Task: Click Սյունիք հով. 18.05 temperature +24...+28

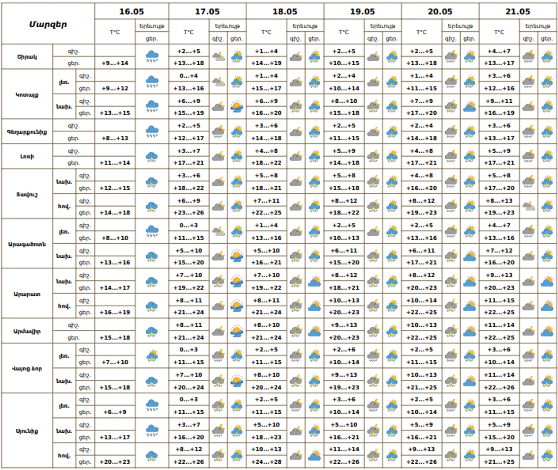Action: [267, 462]
